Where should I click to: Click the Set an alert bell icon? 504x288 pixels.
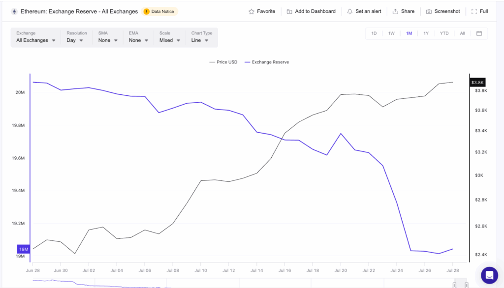tap(350, 12)
